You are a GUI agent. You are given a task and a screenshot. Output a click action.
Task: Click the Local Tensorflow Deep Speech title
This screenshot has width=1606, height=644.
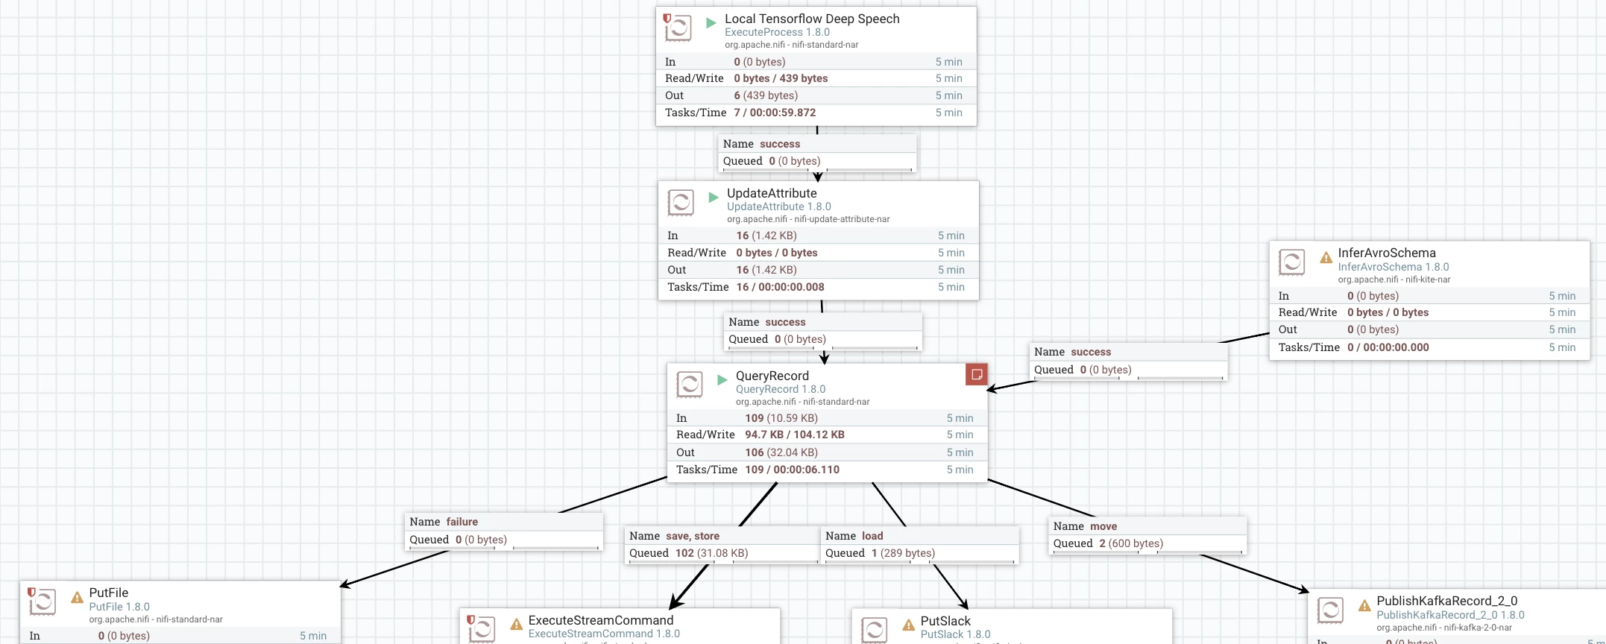click(x=812, y=19)
